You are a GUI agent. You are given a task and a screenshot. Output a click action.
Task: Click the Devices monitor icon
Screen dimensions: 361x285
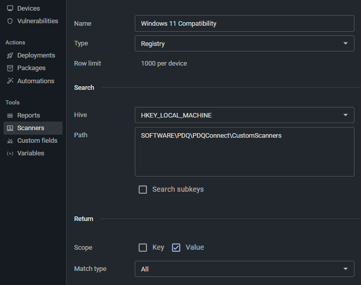tap(10, 9)
